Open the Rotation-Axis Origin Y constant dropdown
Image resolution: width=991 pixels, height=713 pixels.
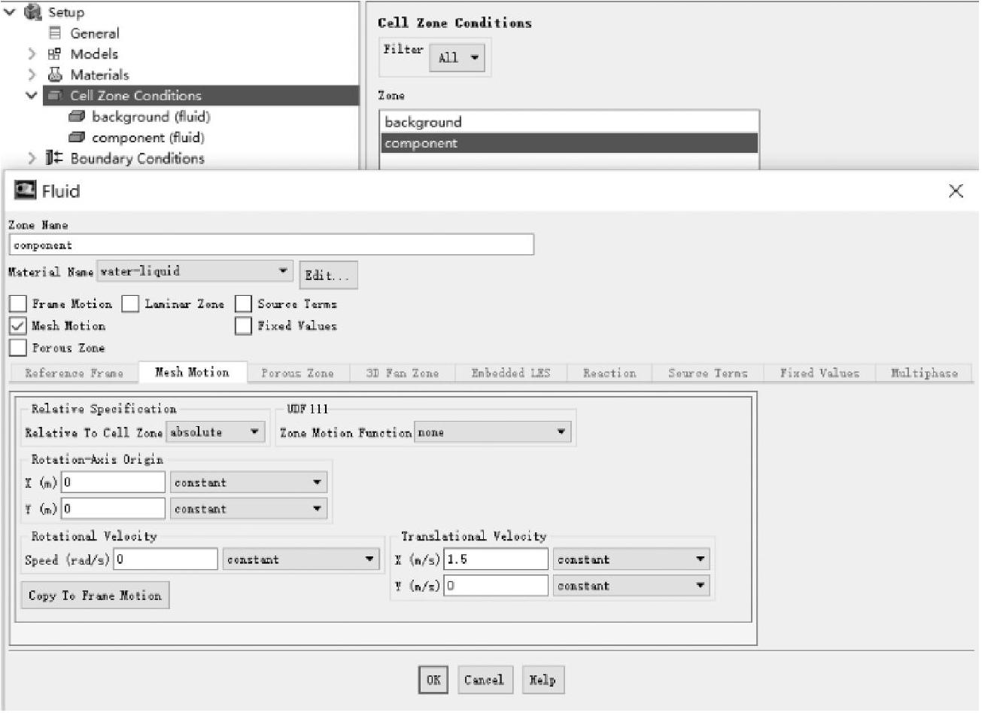pyautogui.click(x=248, y=509)
